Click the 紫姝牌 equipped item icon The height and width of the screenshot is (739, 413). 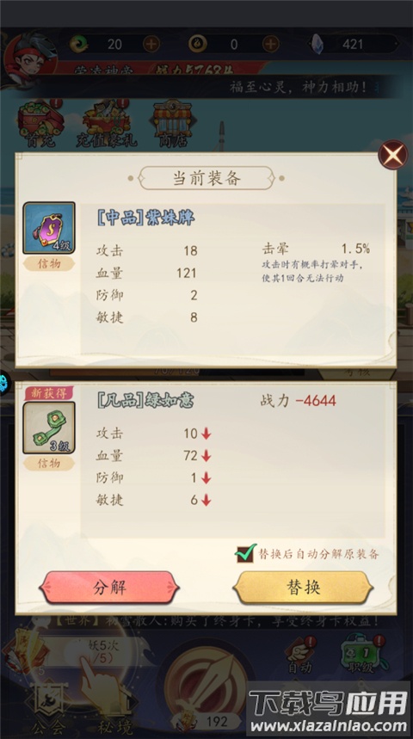[49, 228]
